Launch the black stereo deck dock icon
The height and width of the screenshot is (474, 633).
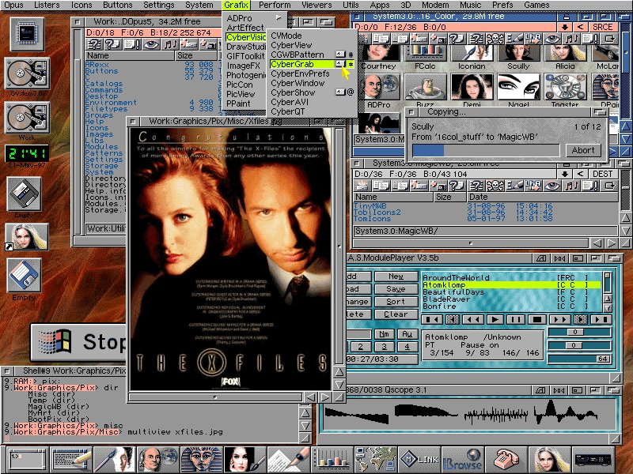tap(594, 459)
